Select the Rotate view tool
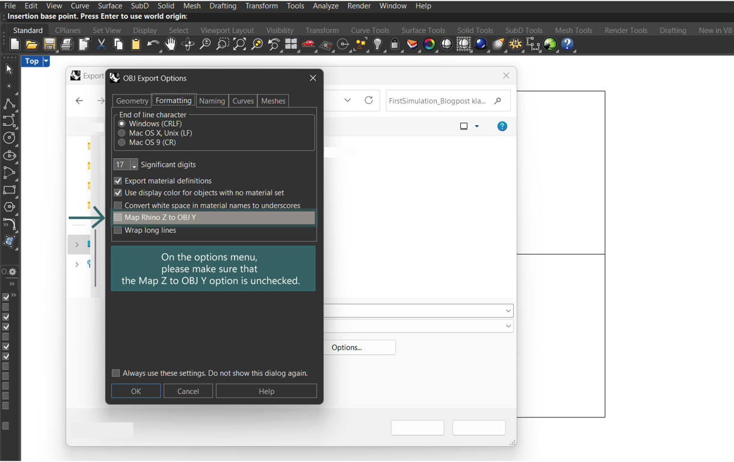Image resolution: width=734 pixels, height=462 pixels. [188, 44]
